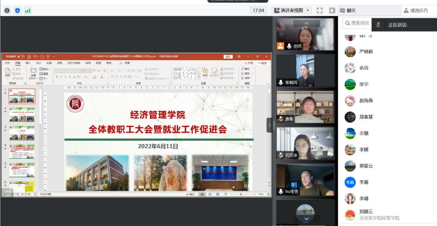
Task: Toggle the side panel layout icon
Action: 332,10
